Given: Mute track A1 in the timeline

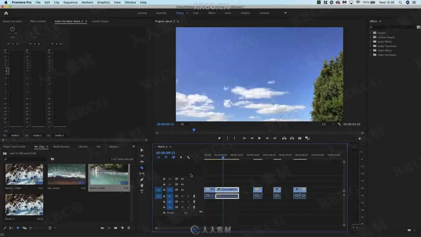Looking at the screenshot, I should click(x=182, y=196).
